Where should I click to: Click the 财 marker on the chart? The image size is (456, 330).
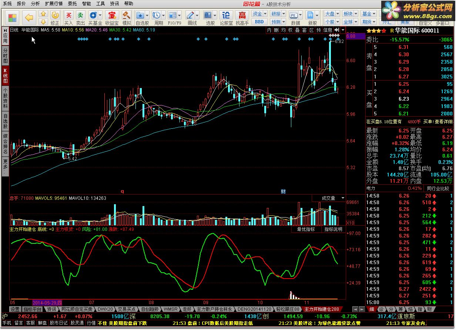click(x=283, y=191)
